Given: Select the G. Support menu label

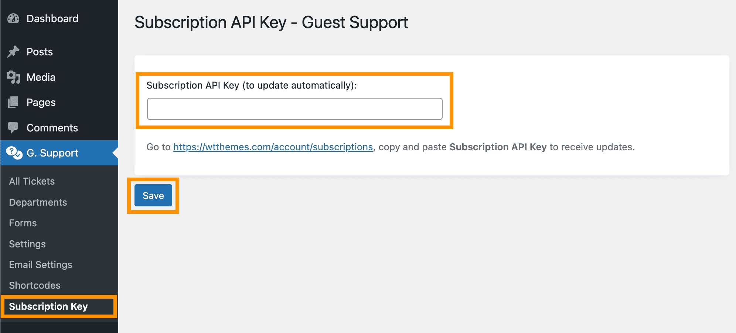Looking at the screenshot, I should point(52,153).
